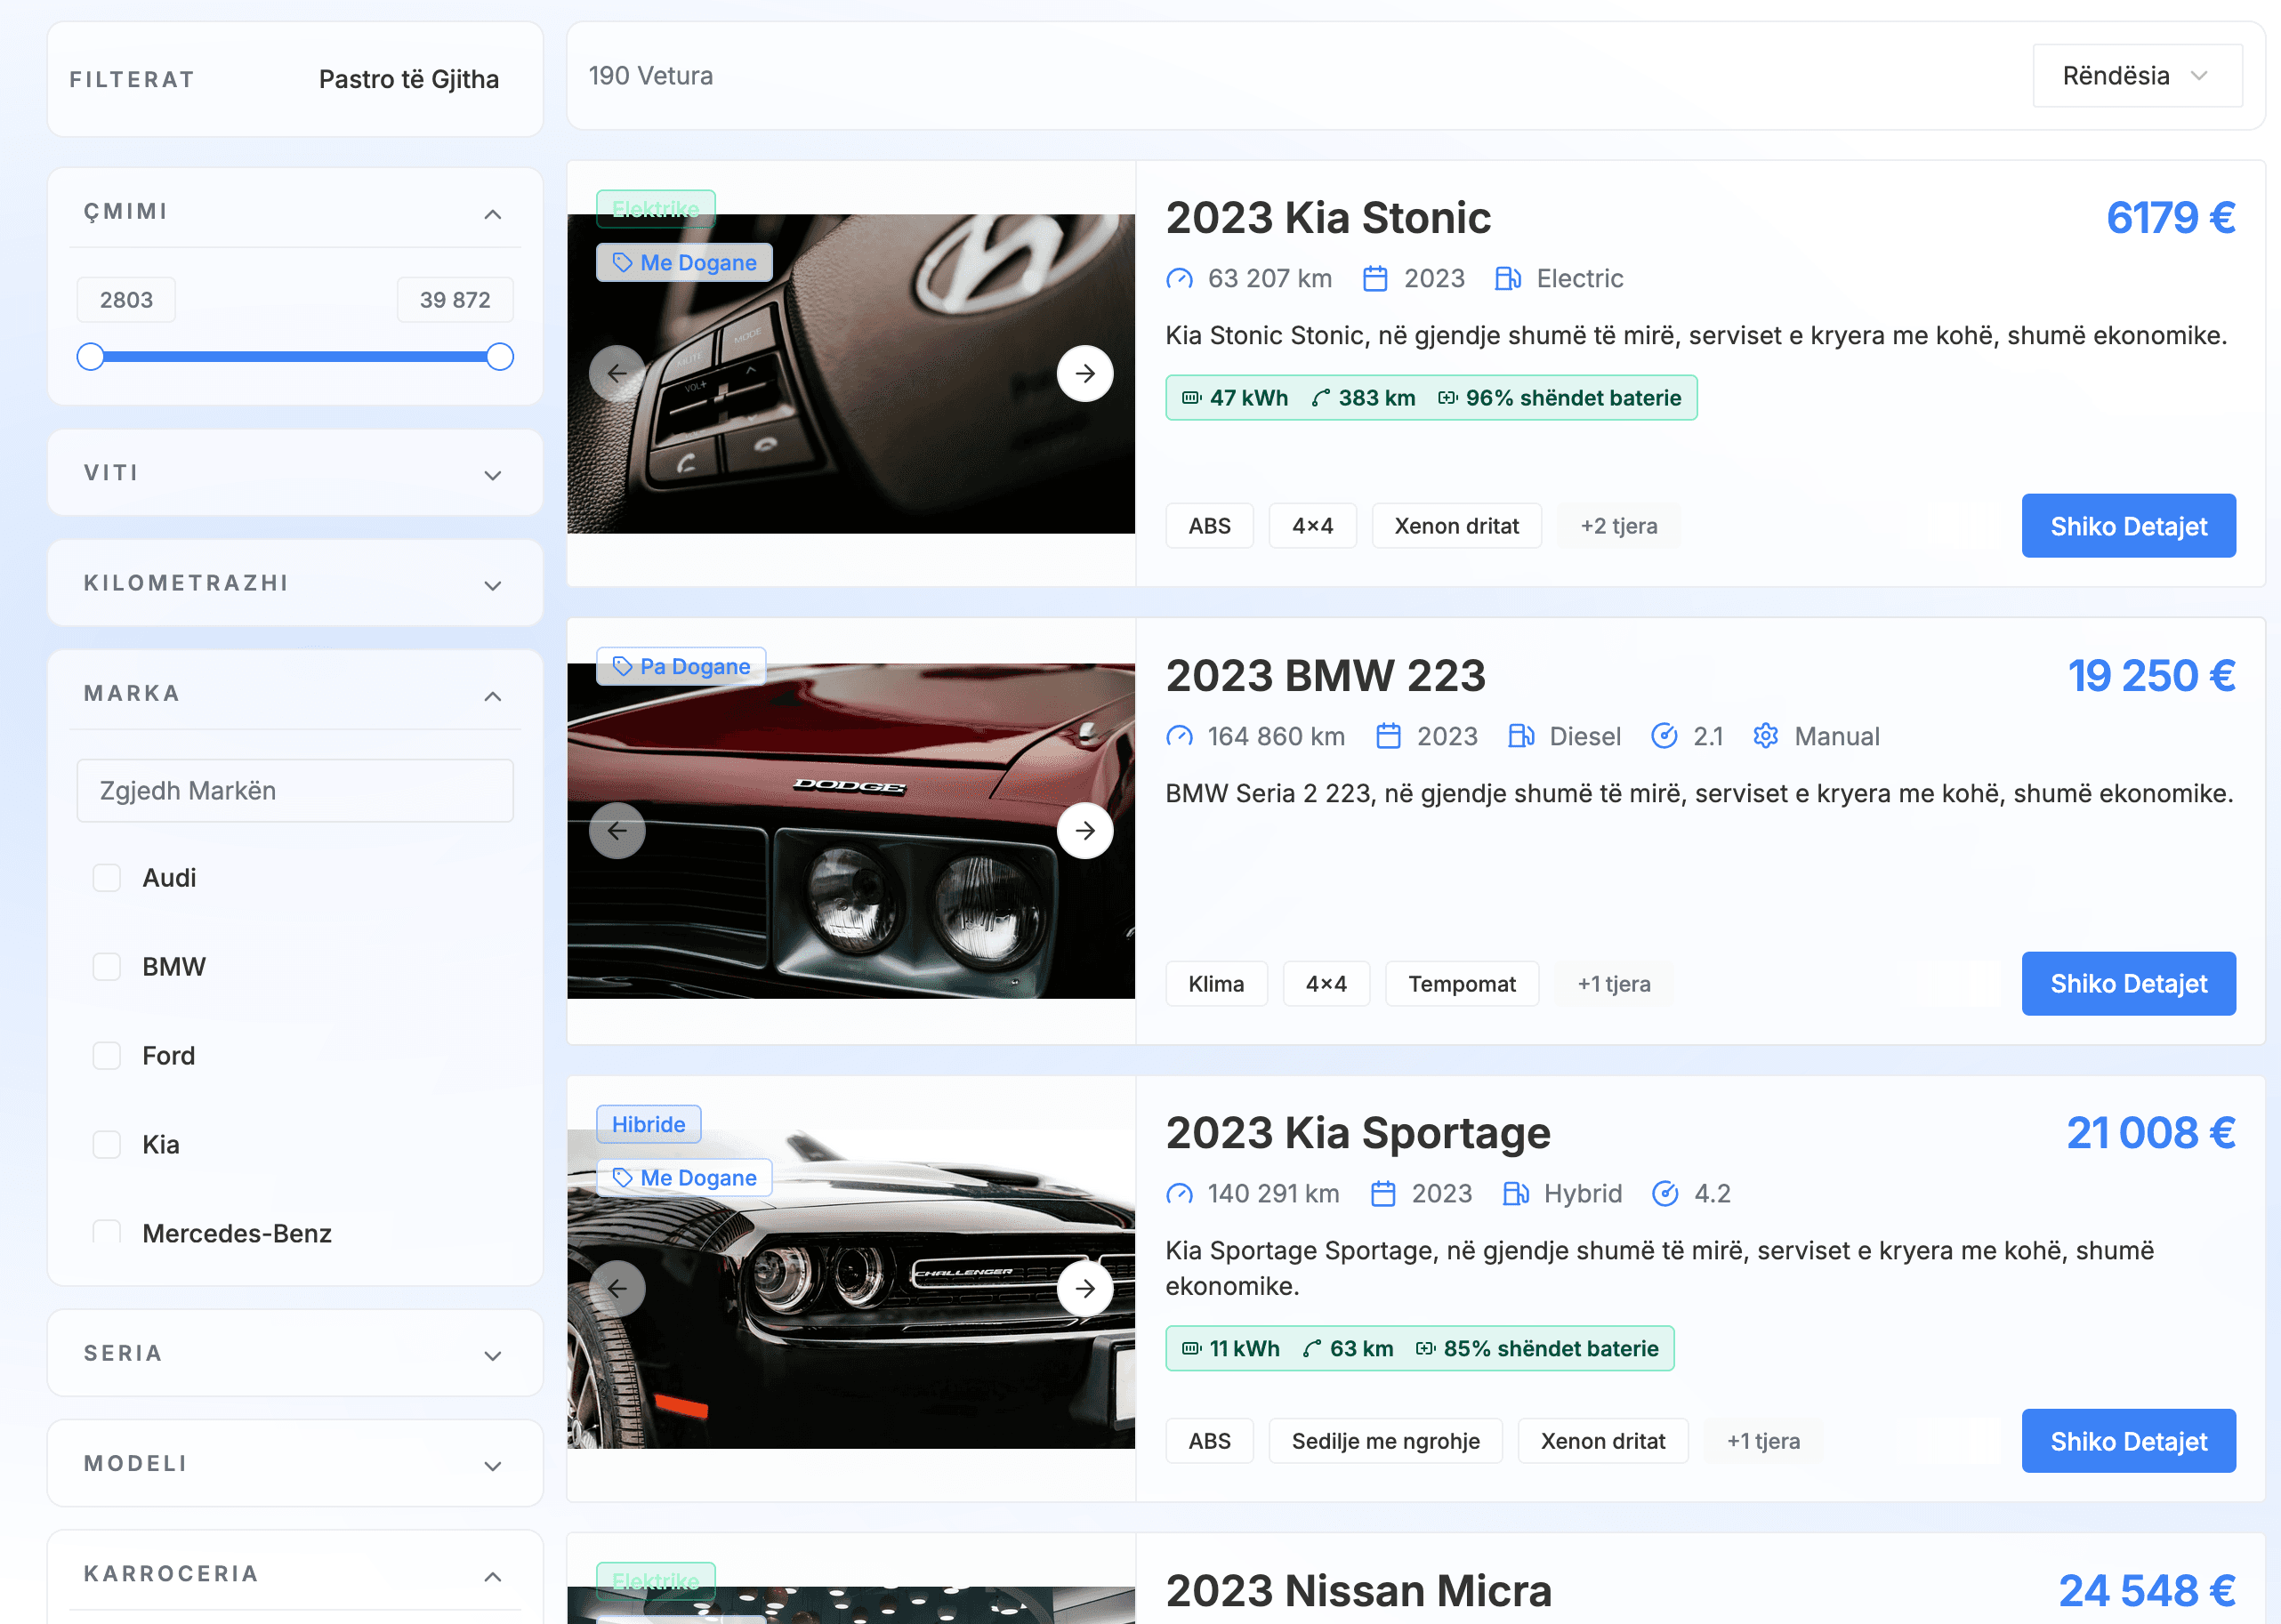
Task: Click the fuel pump icon beside Hybrid
Action: [x=1515, y=1194]
